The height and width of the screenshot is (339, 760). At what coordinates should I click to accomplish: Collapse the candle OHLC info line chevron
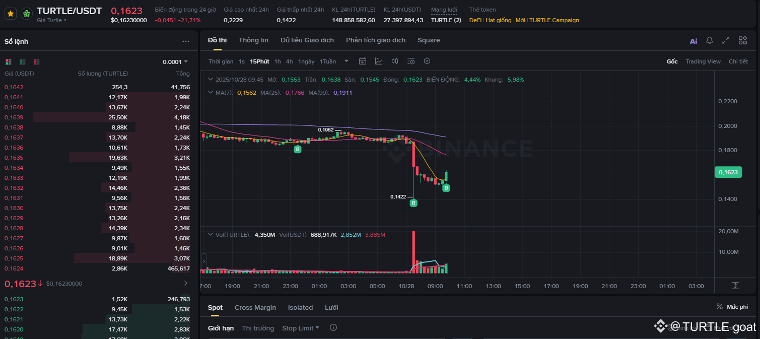point(211,80)
